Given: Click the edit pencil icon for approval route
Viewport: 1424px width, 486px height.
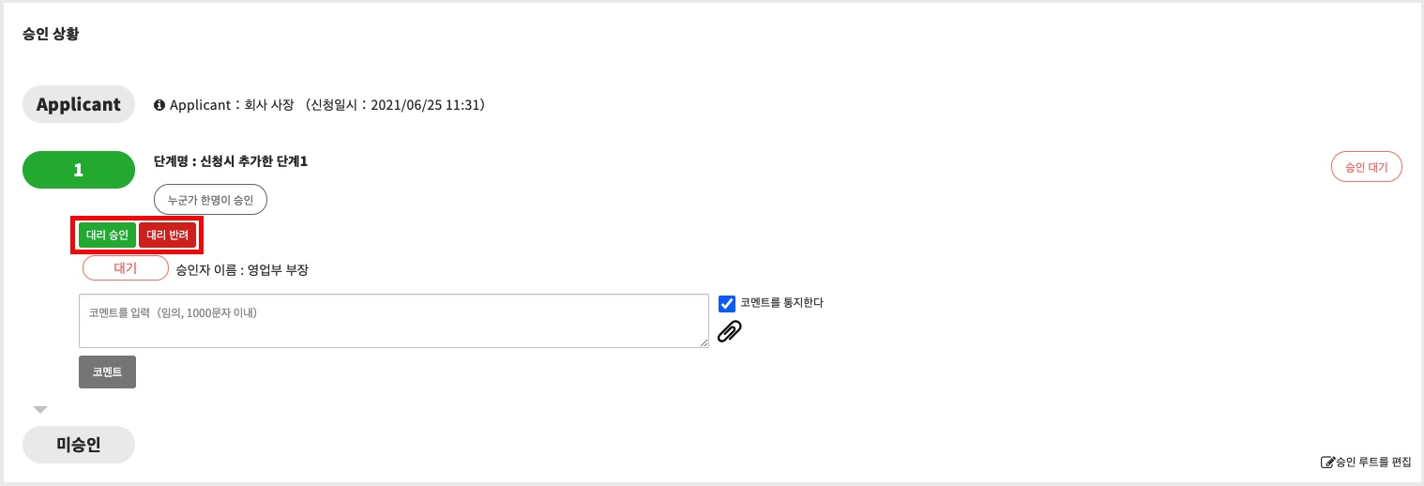Looking at the screenshot, I should point(1327,462).
